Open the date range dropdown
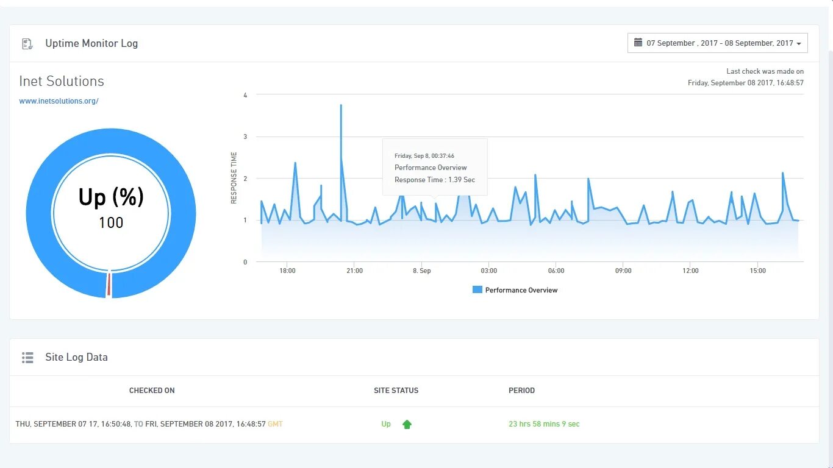The image size is (833, 468). (x=718, y=43)
